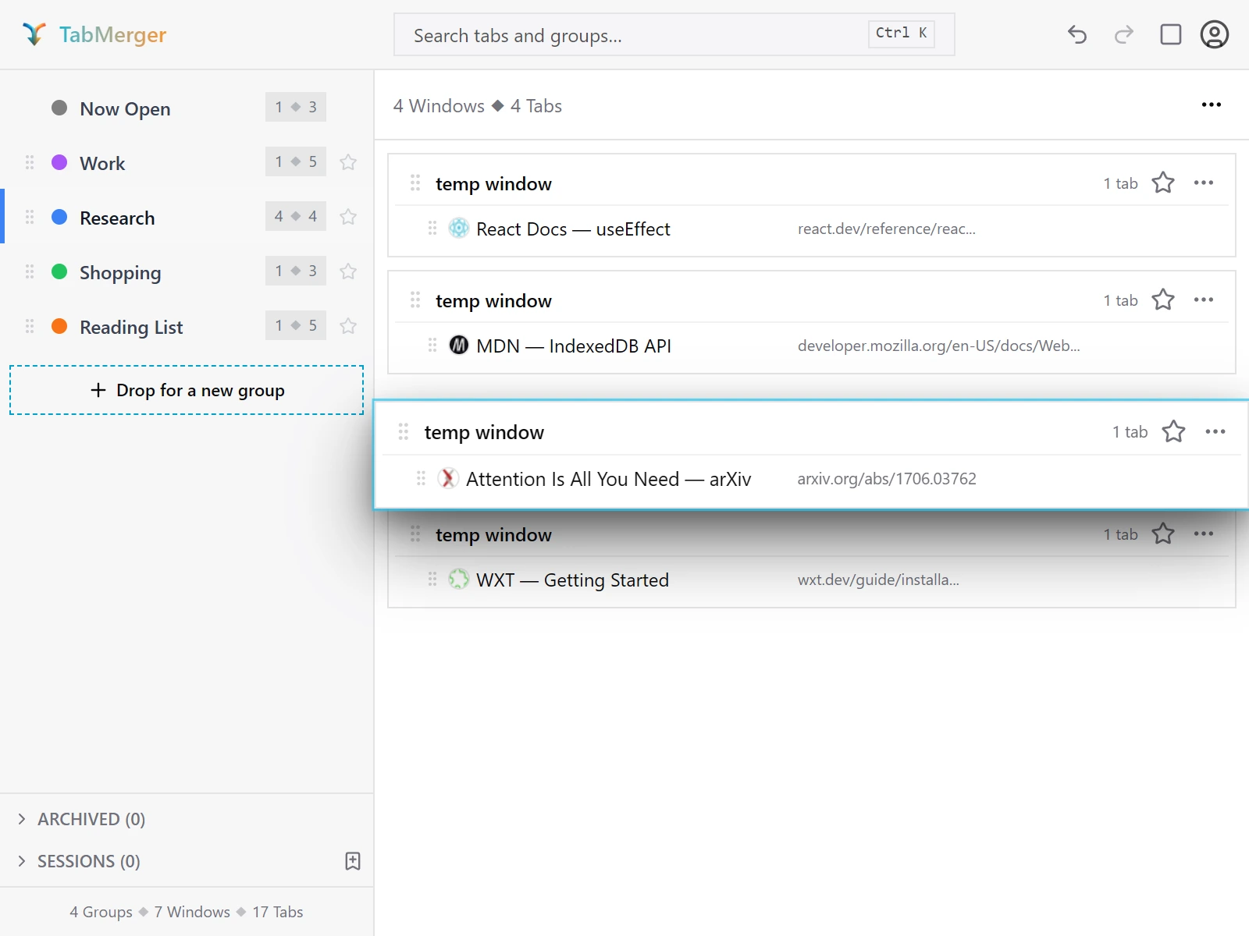Click the redo arrow icon
1249x936 pixels.
pos(1124,34)
